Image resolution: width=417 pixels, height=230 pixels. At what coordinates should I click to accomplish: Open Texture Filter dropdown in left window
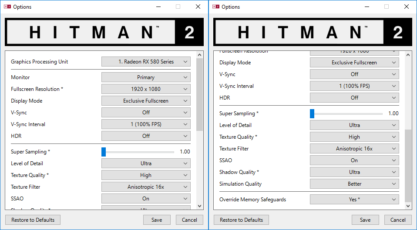(x=146, y=187)
